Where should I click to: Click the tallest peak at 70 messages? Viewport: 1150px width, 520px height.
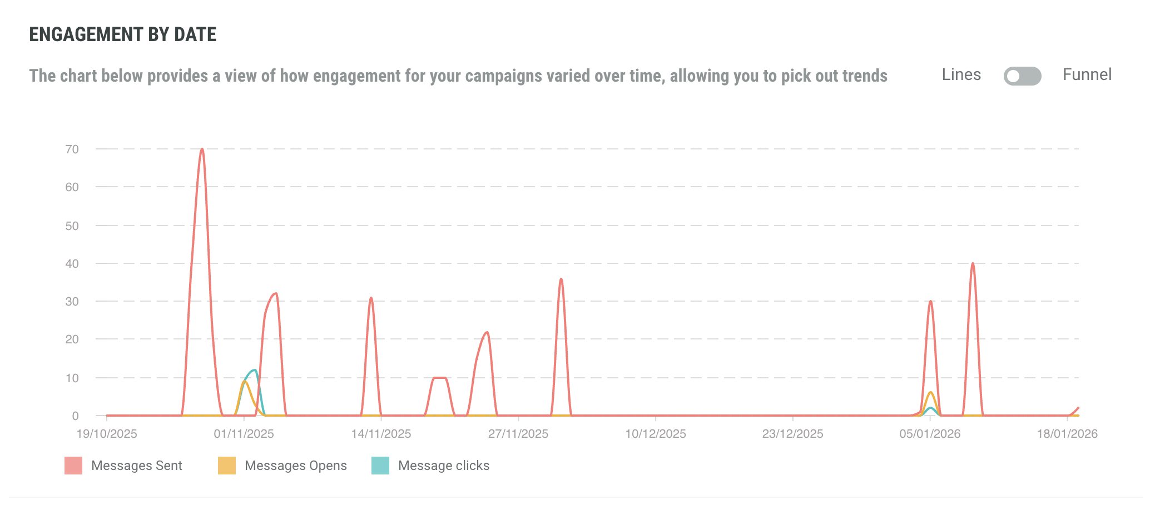(202, 149)
